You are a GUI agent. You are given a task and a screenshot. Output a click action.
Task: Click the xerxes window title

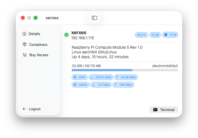(x=52, y=18)
